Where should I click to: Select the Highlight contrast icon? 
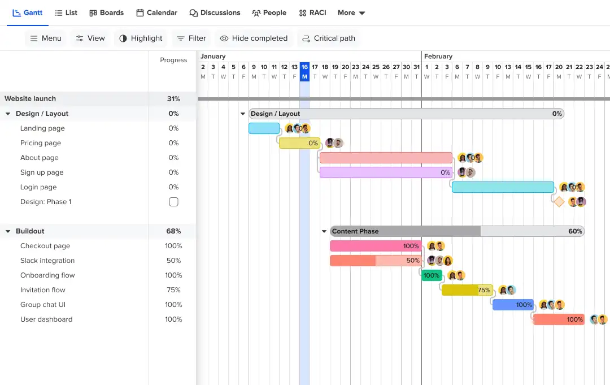[x=124, y=38]
